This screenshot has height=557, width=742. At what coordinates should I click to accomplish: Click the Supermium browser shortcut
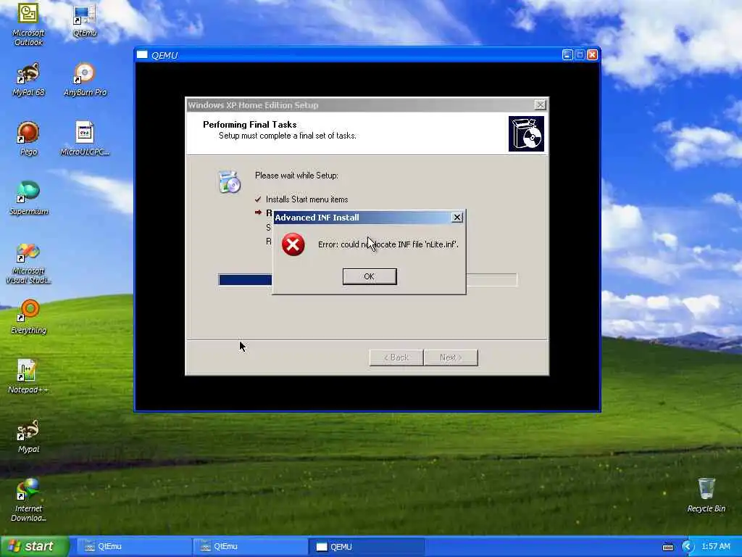[x=28, y=198]
